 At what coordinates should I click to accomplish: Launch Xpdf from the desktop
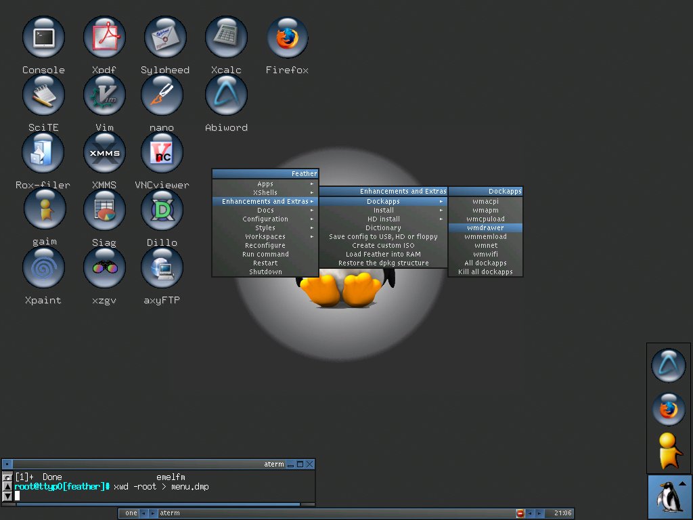point(104,37)
